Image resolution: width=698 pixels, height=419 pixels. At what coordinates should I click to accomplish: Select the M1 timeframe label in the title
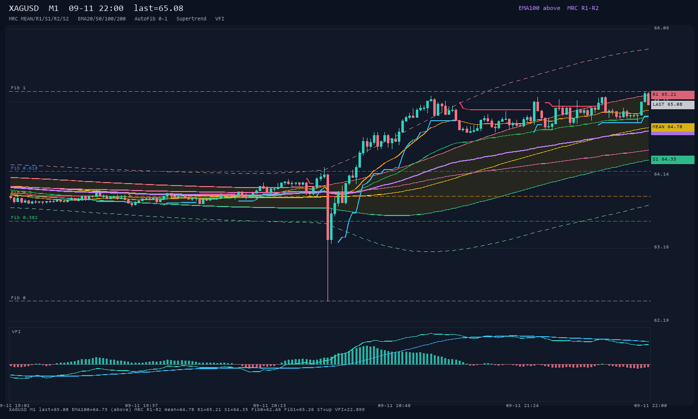[x=54, y=8]
